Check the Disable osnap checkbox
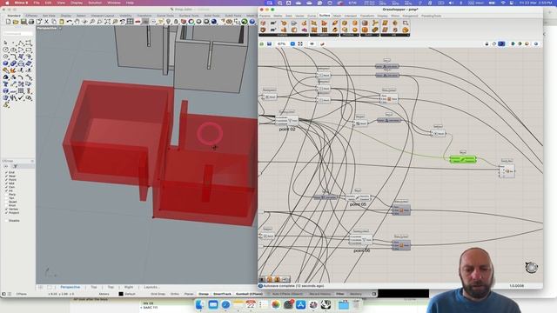The image size is (557, 313). [6, 221]
